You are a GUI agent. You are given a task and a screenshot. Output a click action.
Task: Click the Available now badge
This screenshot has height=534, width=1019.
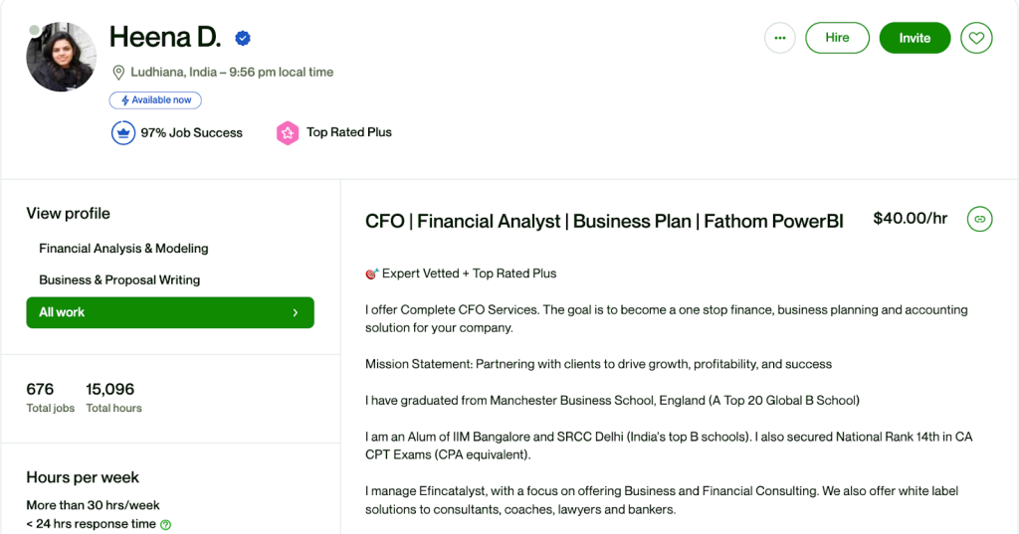(156, 100)
